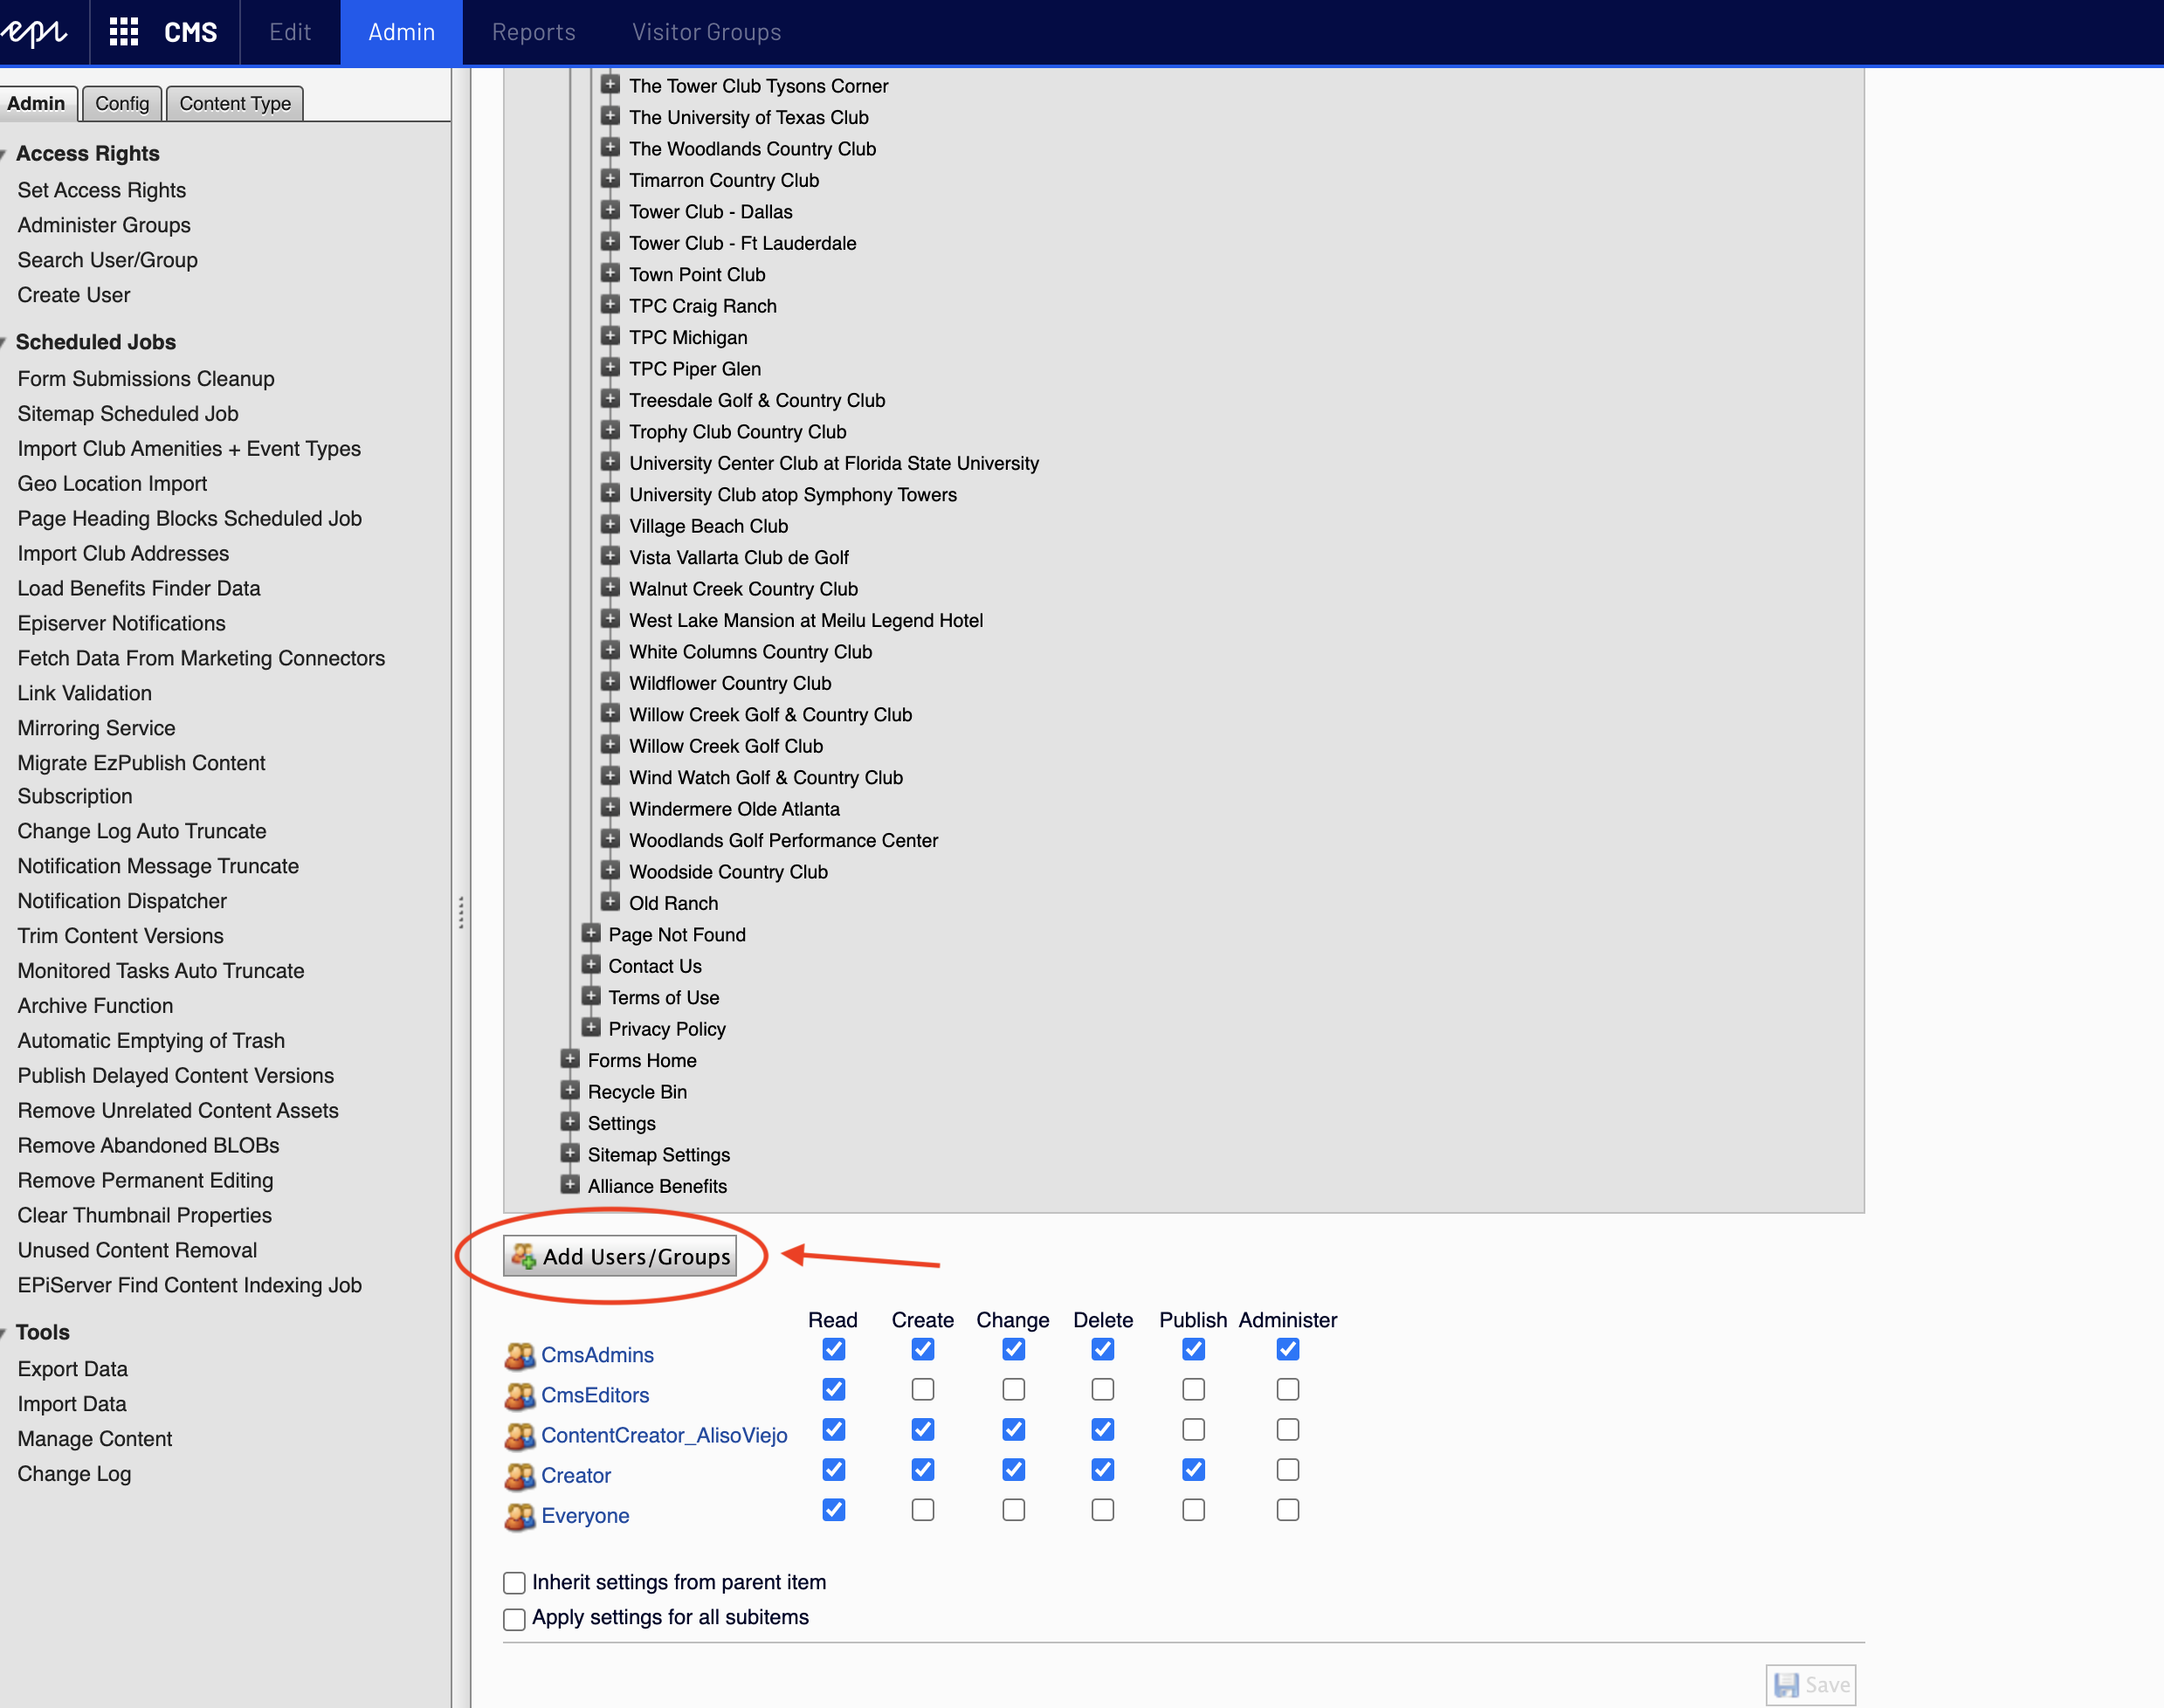Click the CMS product label

coord(190,32)
